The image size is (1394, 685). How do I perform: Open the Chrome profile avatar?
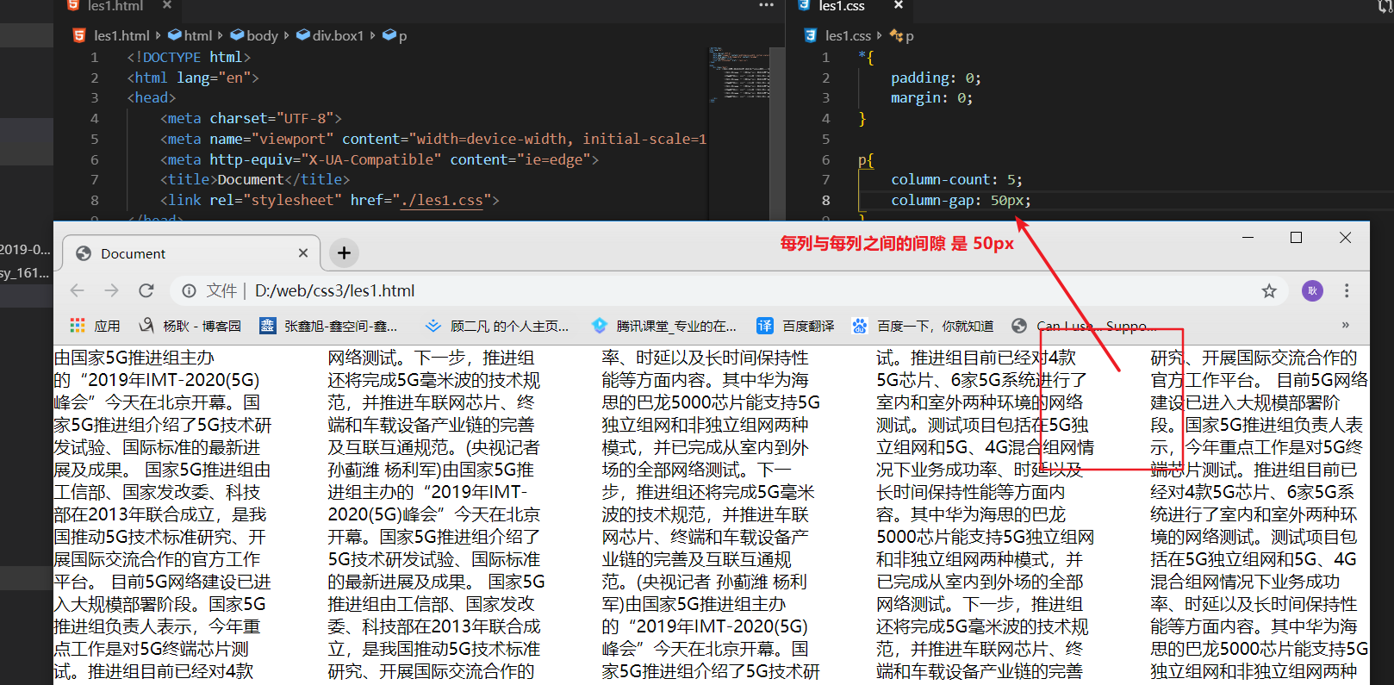pos(1312,291)
